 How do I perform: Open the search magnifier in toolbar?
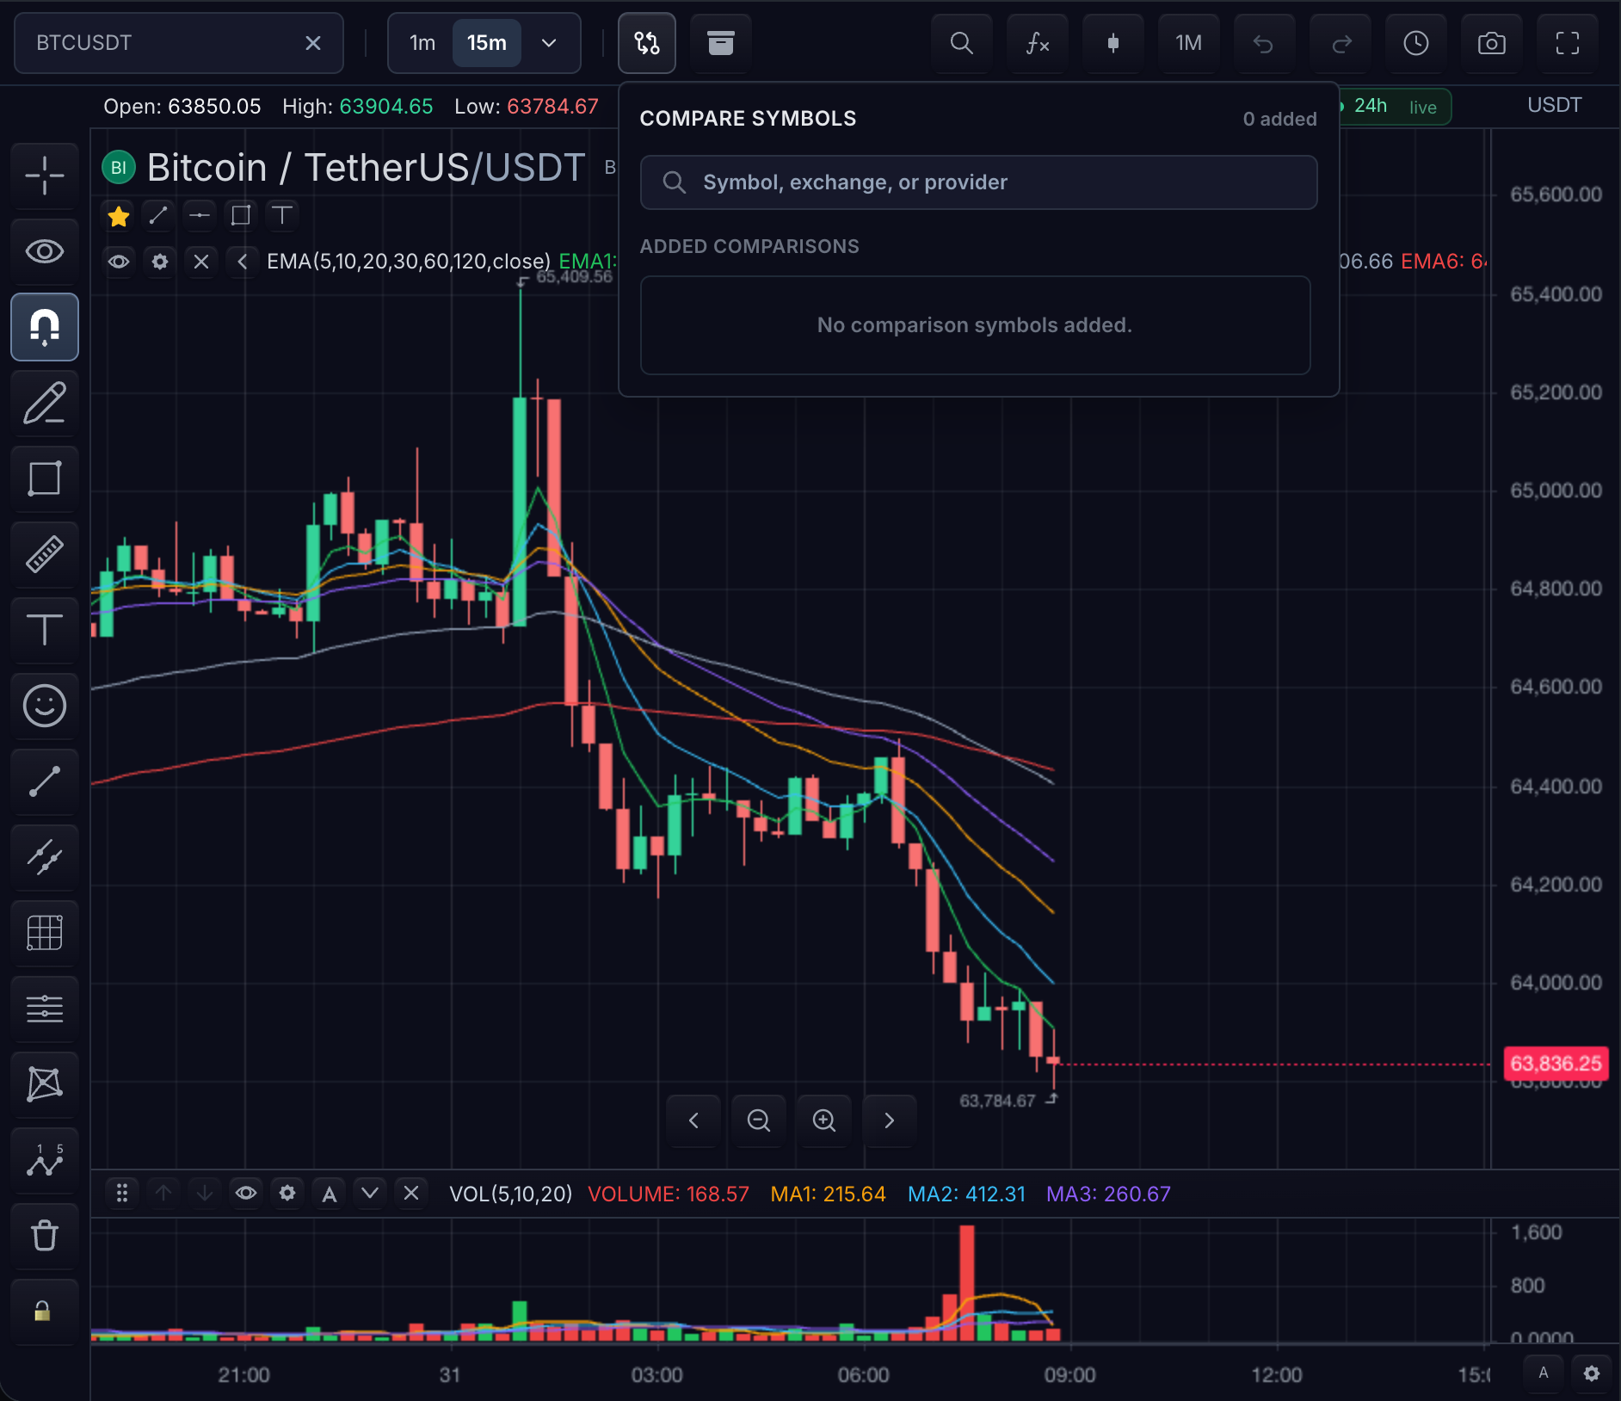click(962, 43)
